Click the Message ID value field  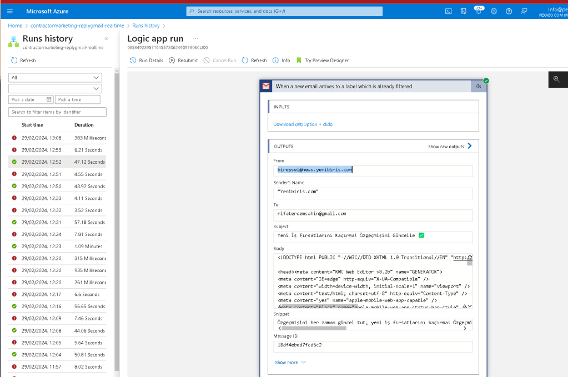point(373,346)
